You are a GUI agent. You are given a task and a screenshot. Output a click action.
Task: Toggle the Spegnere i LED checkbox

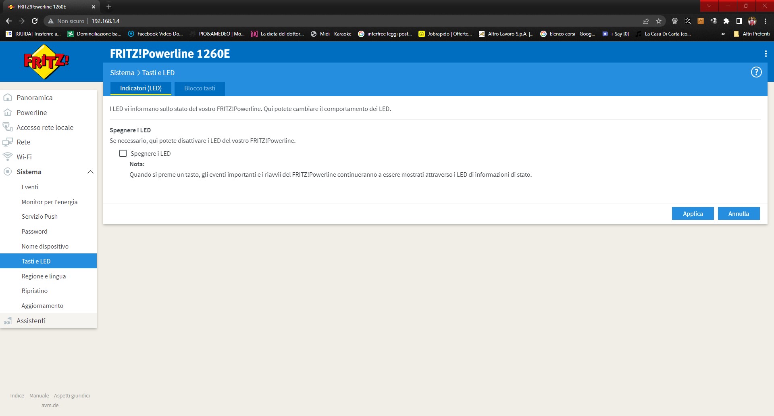(123, 153)
